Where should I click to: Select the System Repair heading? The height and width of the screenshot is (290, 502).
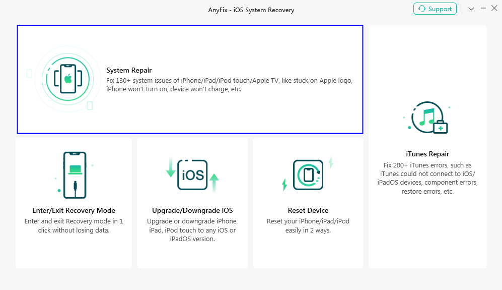129,70
